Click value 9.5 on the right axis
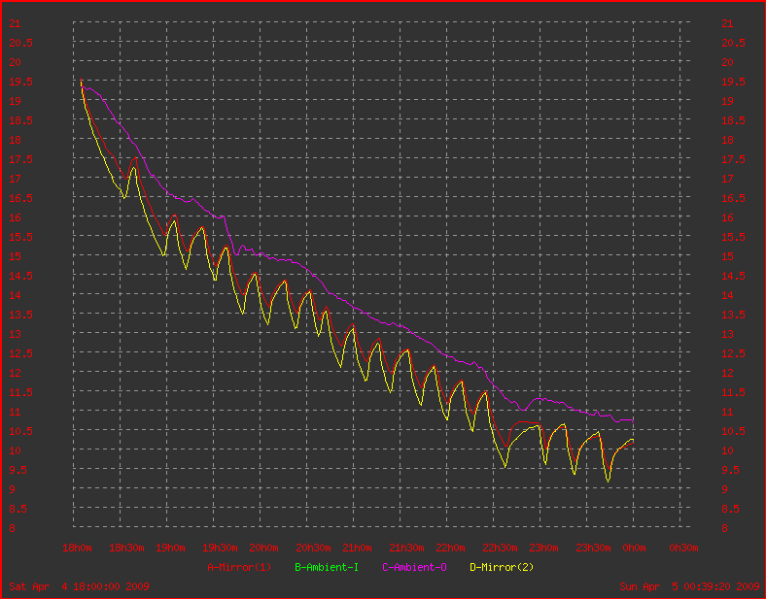 click(x=733, y=470)
